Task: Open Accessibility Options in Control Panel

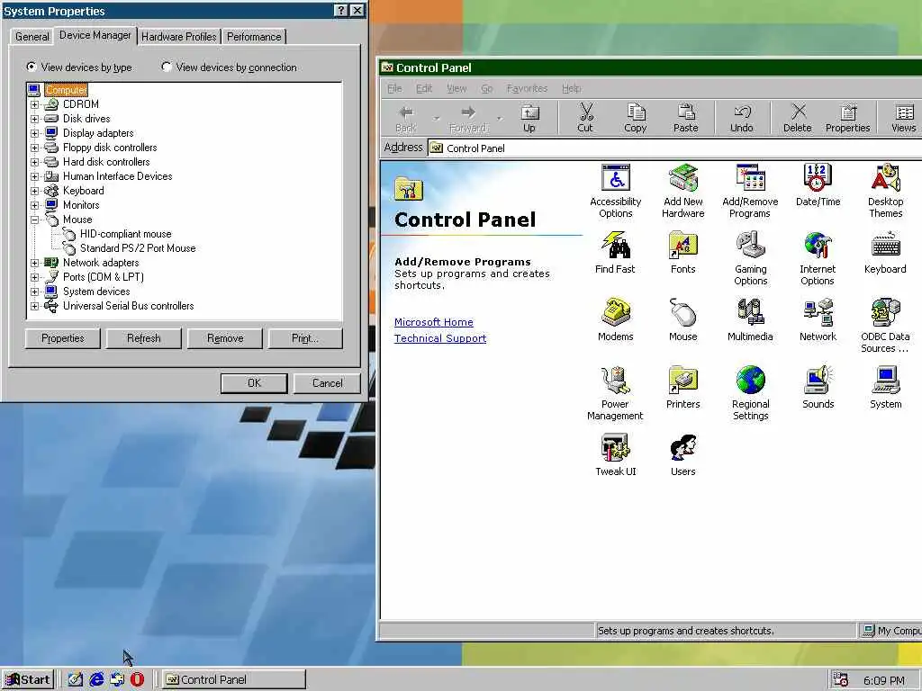Action: [615, 191]
